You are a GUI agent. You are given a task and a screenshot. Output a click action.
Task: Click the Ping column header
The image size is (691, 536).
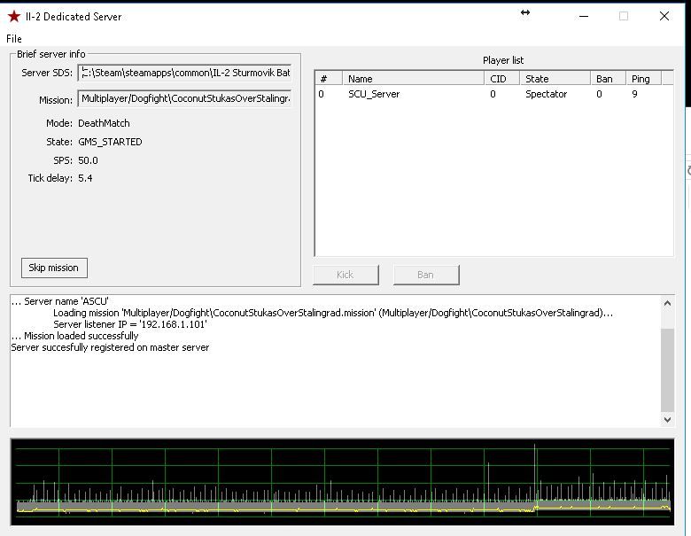(644, 79)
